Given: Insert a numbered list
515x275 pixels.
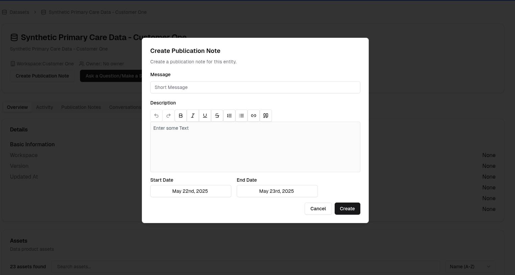Looking at the screenshot, I should [x=229, y=116].
